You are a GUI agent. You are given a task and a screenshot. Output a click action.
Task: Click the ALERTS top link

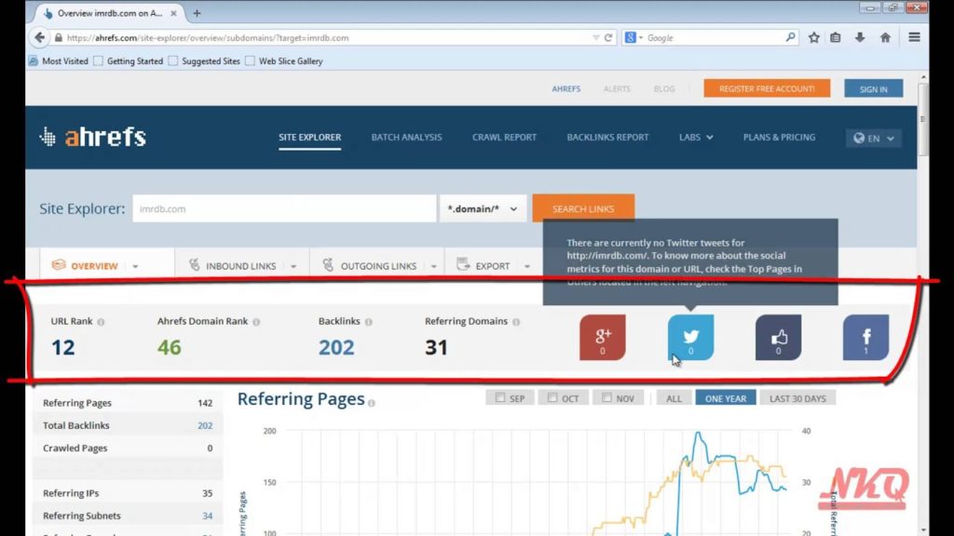click(617, 88)
